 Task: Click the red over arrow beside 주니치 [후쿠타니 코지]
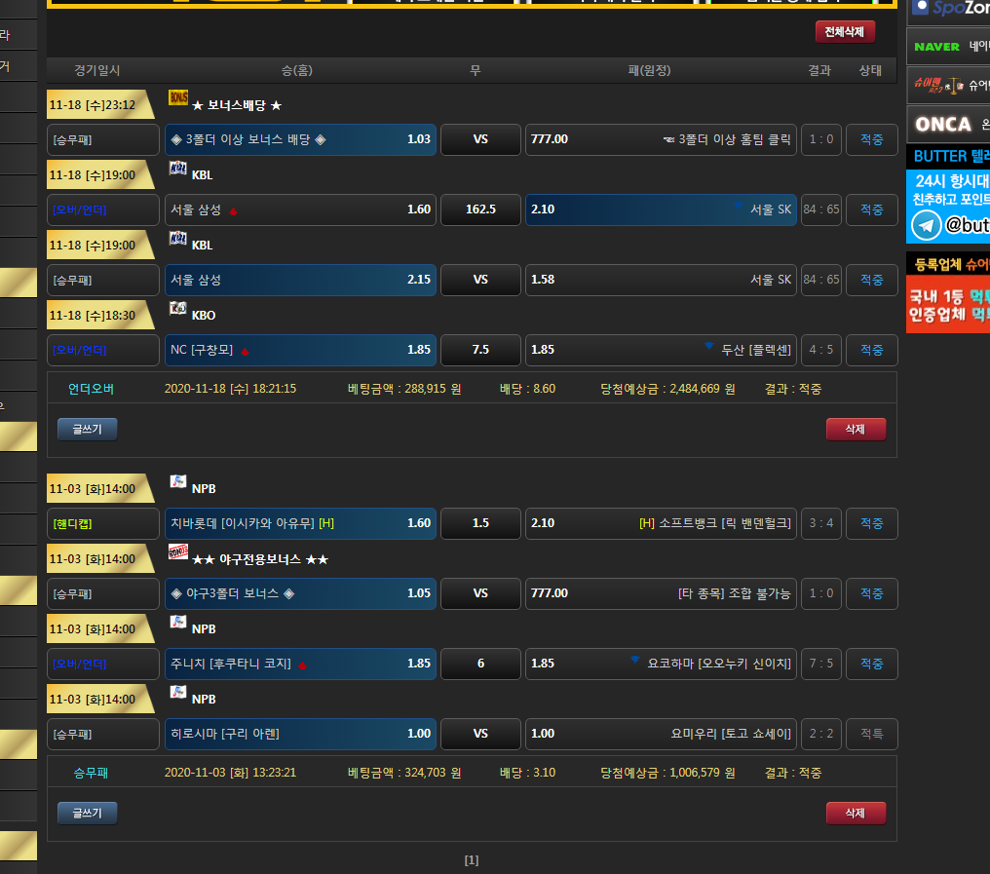302,665
